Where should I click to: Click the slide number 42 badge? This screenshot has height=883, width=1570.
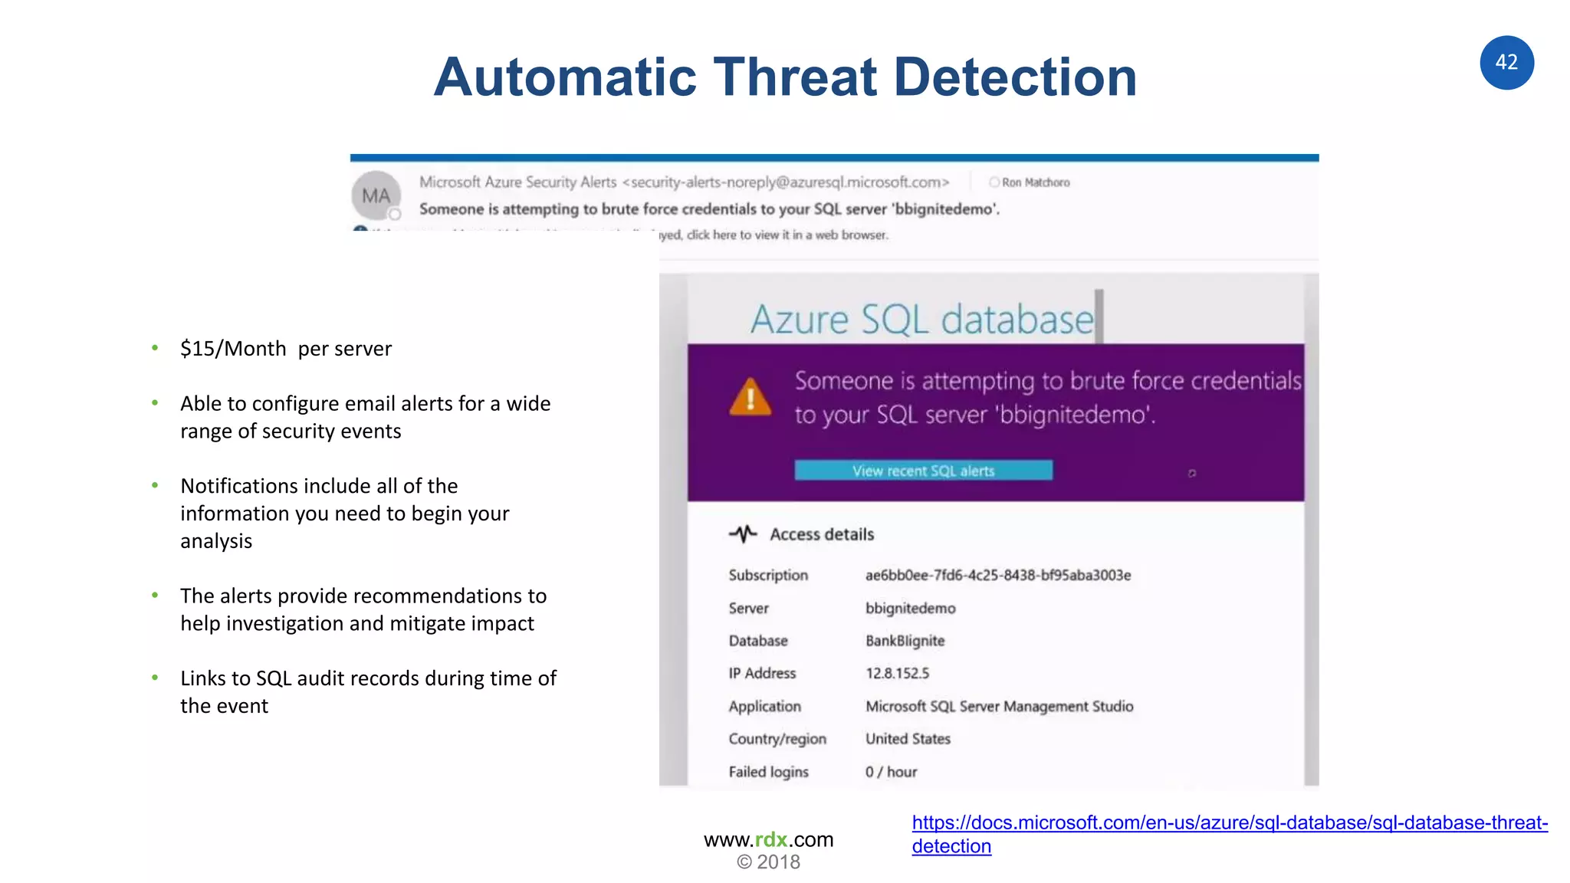(x=1506, y=63)
